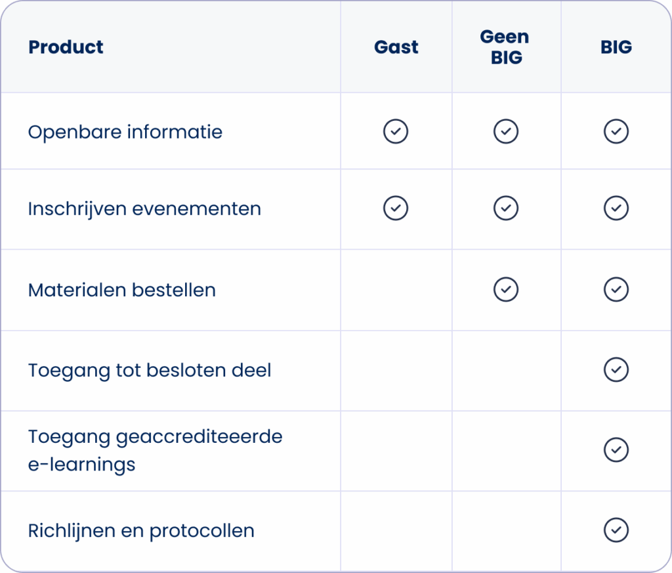The image size is (672, 573).
Task: Click BIG checkmark for Richtlijnen en protocollen
Action: (x=616, y=530)
